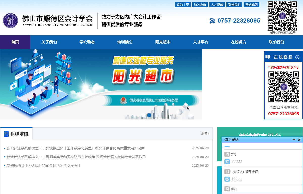Close the 留言反馈 popup

(299, 140)
